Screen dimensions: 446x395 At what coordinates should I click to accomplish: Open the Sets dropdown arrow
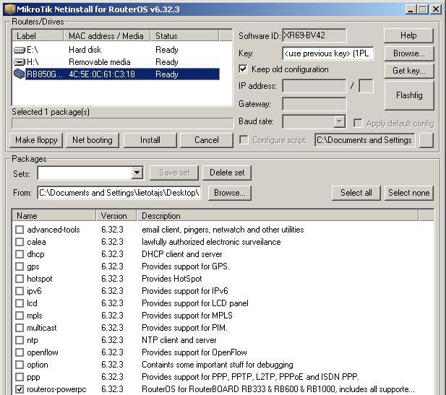point(137,173)
